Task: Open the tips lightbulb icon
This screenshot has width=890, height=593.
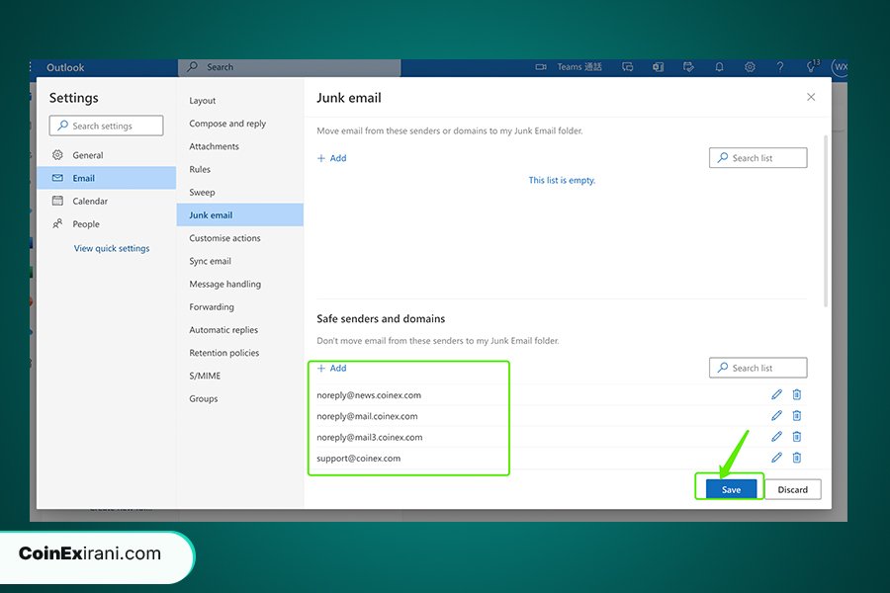Action: point(812,66)
